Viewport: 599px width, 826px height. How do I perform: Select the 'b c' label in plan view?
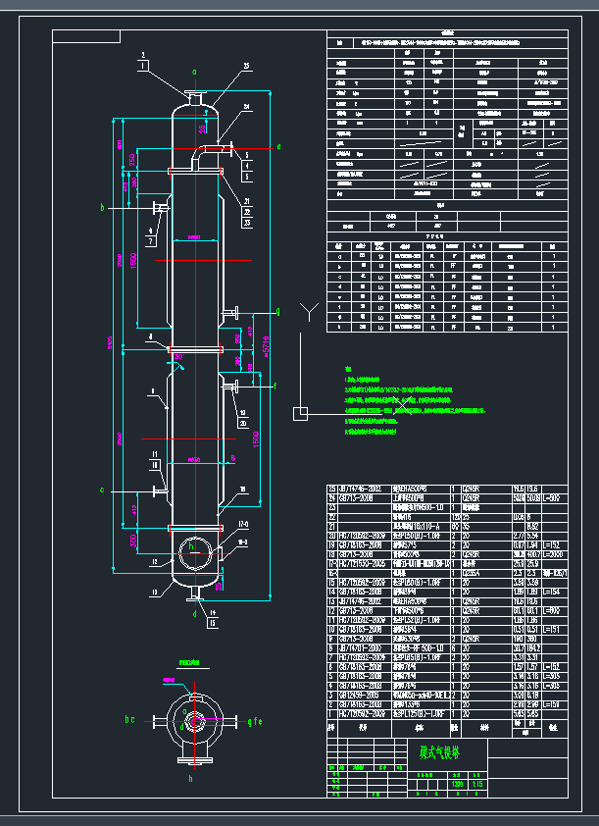130,720
